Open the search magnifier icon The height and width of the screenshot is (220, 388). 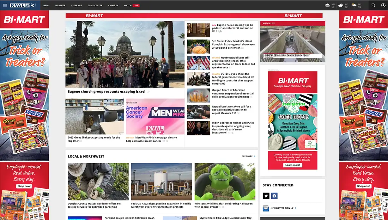pos(374,5)
